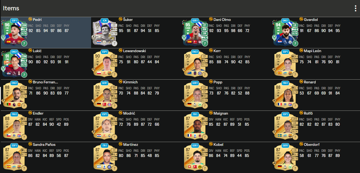Click the untradeable icon beside Šuker
Image resolution: width=360 pixels, height=173 pixels.
click(120, 19)
